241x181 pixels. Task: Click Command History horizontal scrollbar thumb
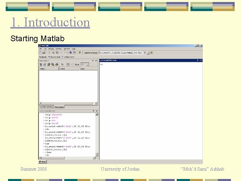53,158
